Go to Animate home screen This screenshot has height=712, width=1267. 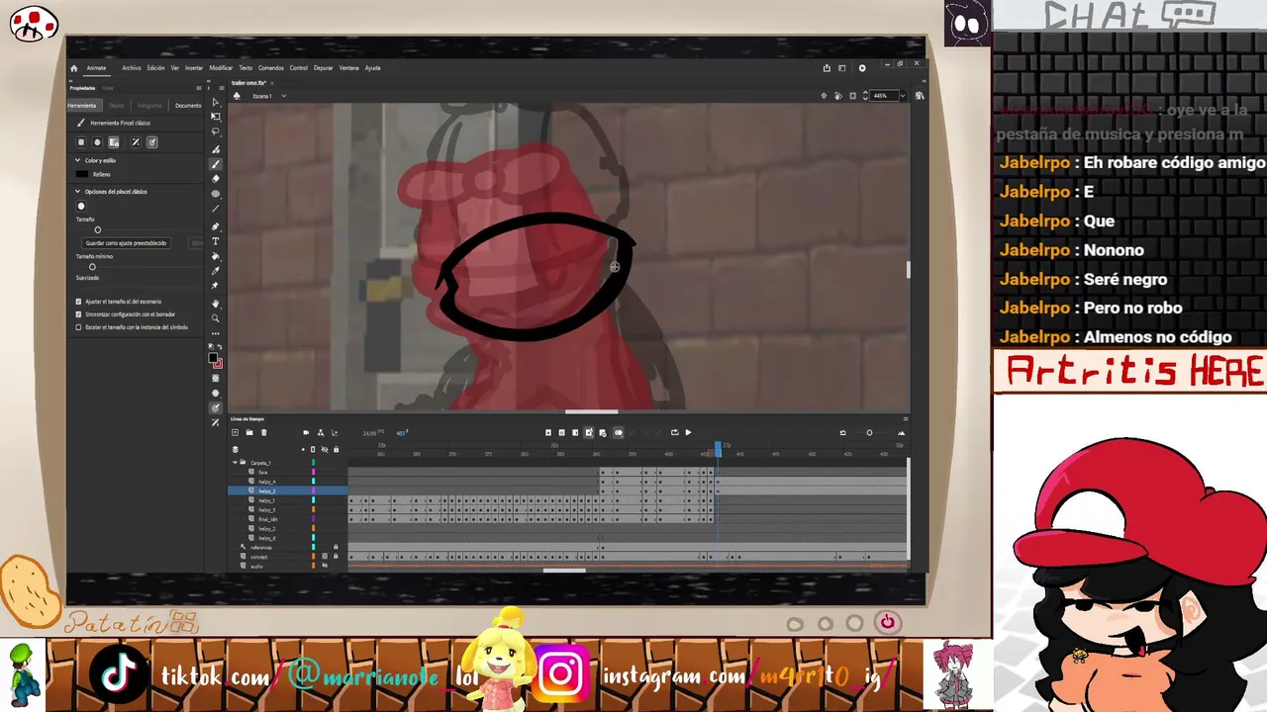click(x=73, y=68)
